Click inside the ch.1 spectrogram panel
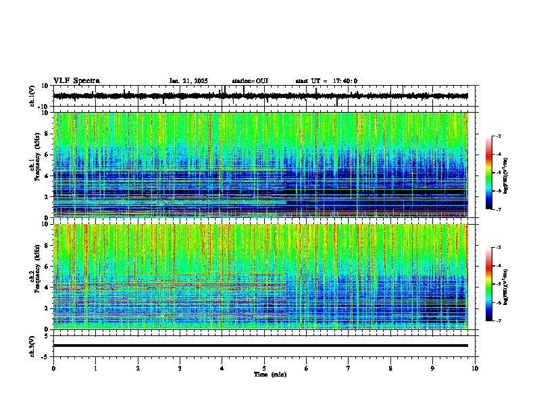535x413 pixels. (261, 165)
